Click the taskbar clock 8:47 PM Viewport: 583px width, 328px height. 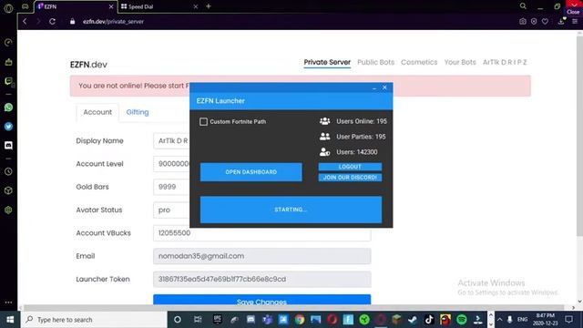coord(545,320)
